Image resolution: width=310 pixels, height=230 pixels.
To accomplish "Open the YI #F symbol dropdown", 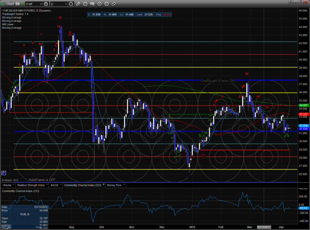I will pos(41,4).
